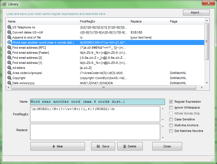Select 'Find email address [RFC]' entry

click(105, 48)
